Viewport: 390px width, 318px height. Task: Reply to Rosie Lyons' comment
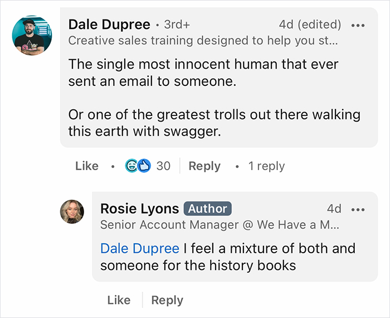pos(167,300)
